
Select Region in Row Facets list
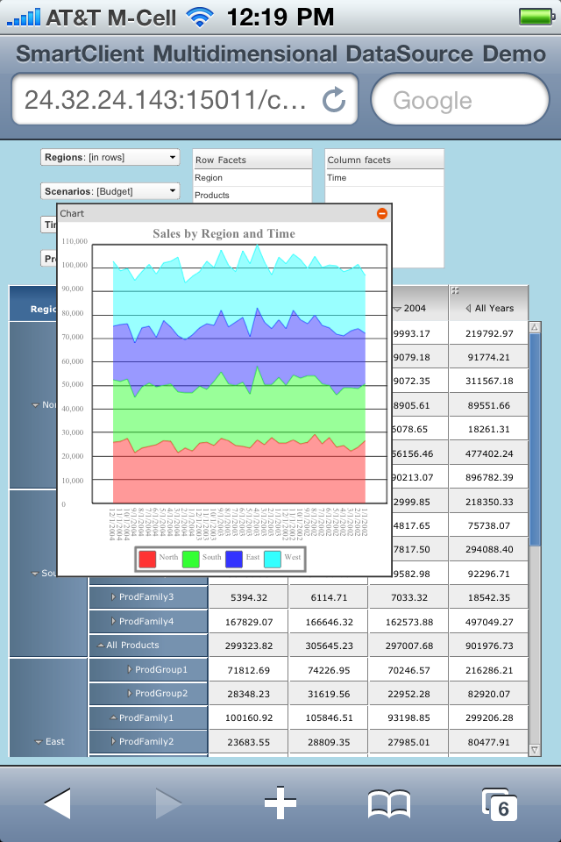[252, 178]
